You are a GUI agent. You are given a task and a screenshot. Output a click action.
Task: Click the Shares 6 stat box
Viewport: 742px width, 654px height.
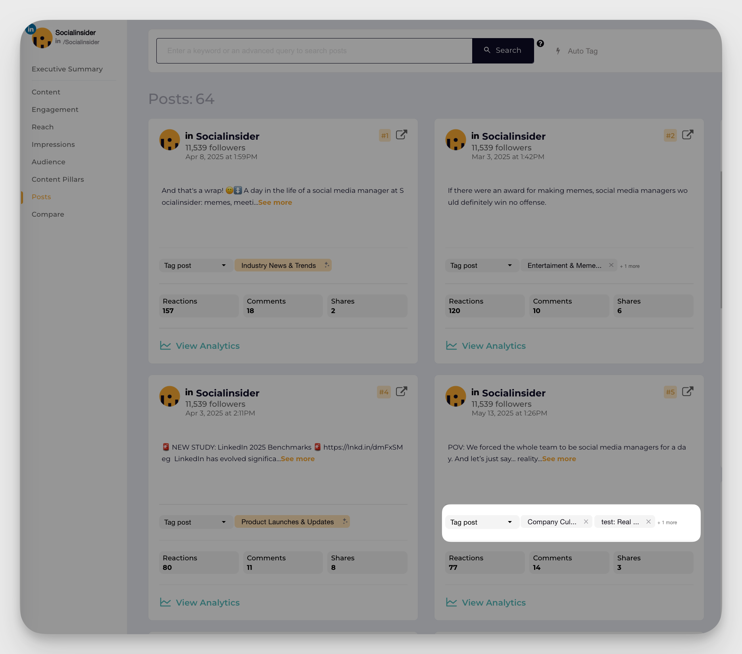(x=654, y=306)
